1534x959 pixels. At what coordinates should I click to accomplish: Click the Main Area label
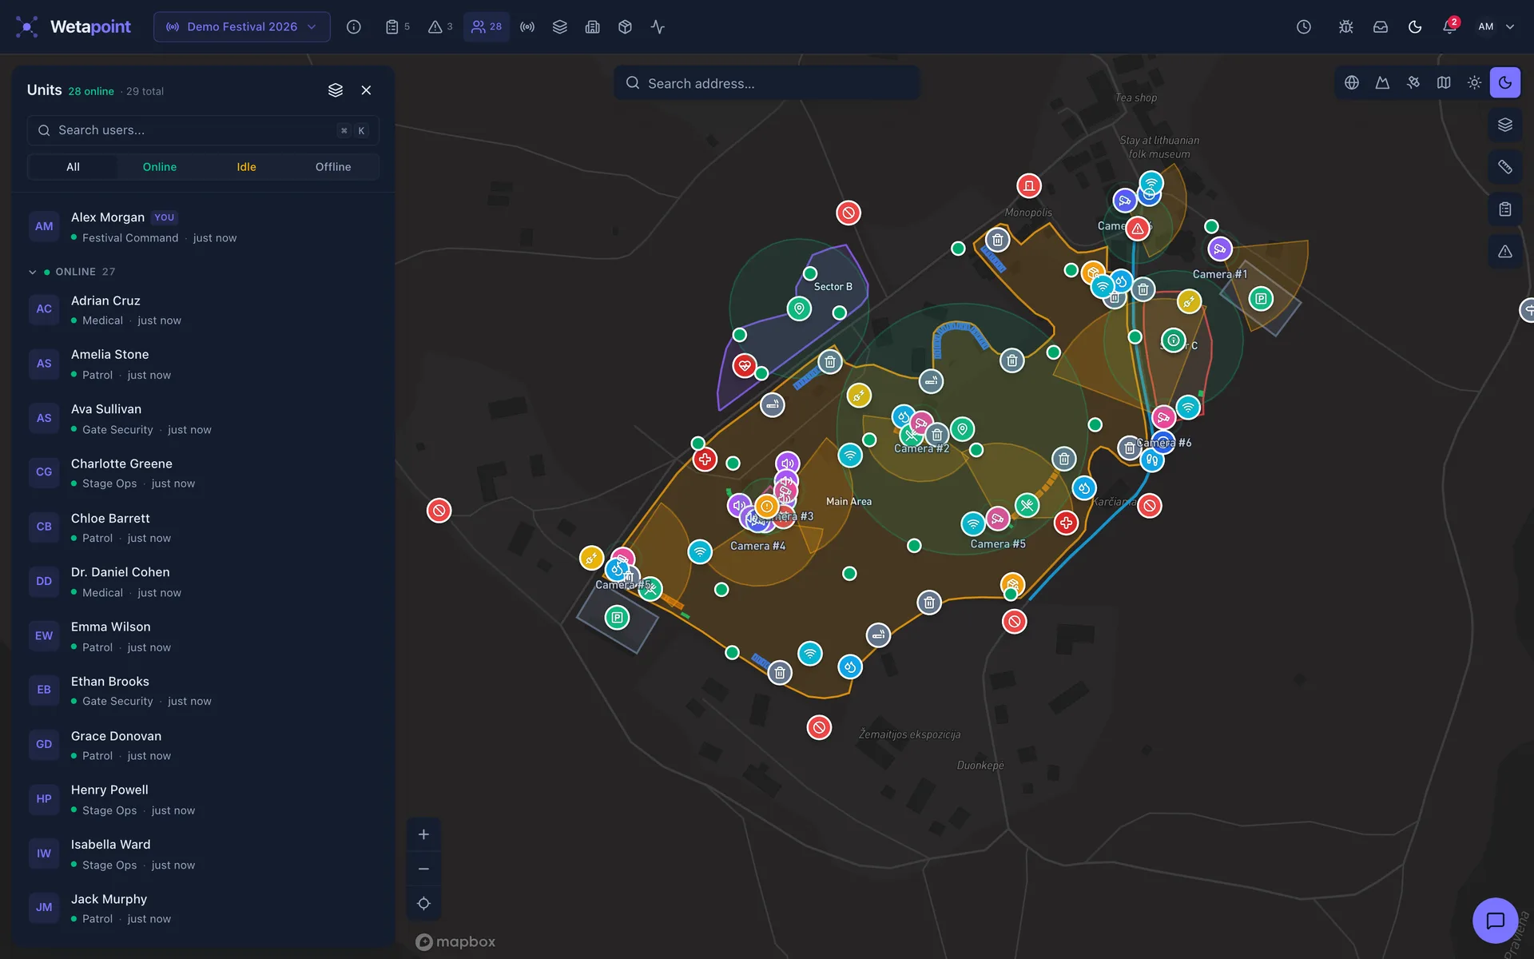pyautogui.click(x=848, y=502)
